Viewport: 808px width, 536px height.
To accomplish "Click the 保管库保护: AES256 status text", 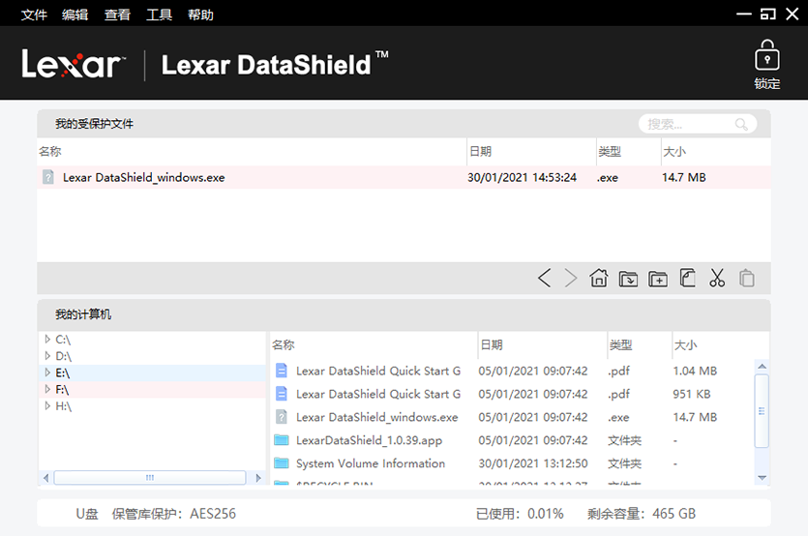I will (173, 514).
